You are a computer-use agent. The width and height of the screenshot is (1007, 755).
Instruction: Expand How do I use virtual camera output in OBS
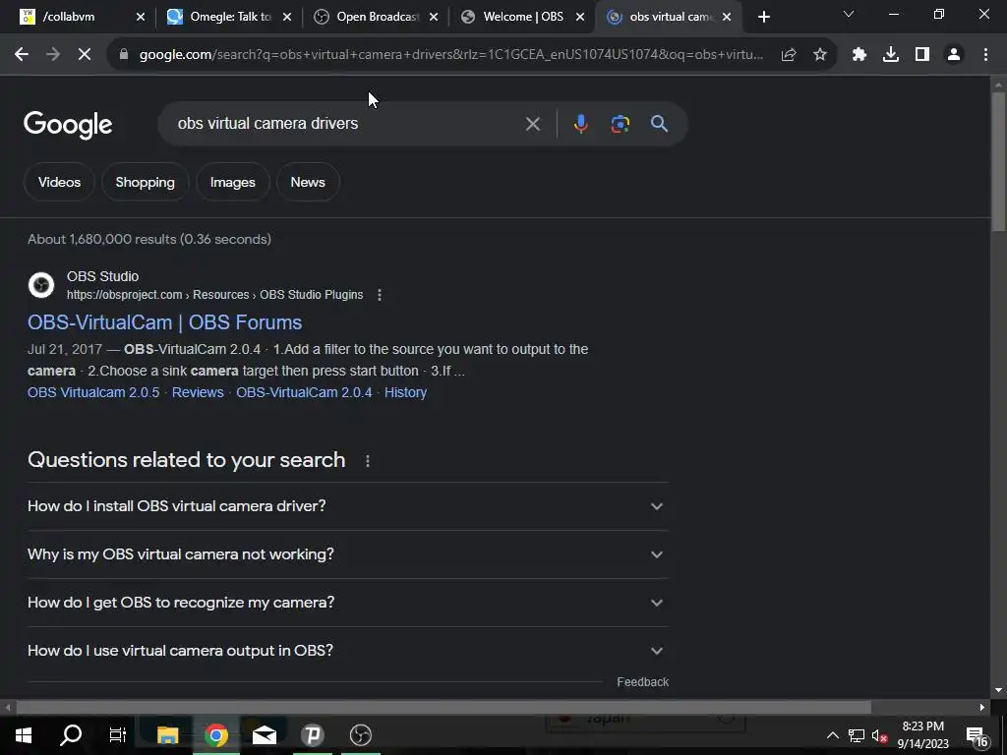(347, 651)
